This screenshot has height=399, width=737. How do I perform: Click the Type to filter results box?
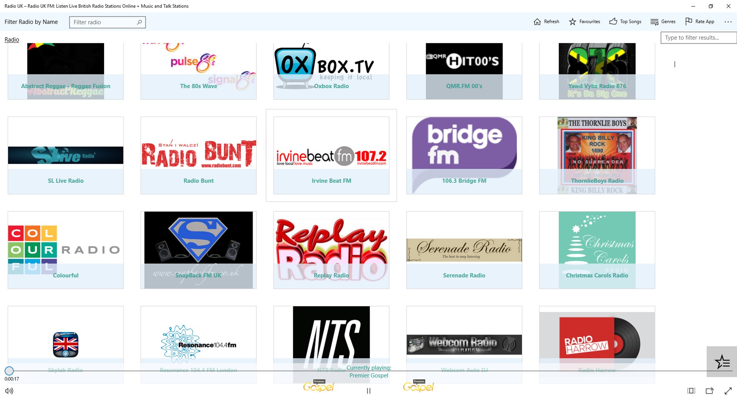pyautogui.click(x=699, y=38)
